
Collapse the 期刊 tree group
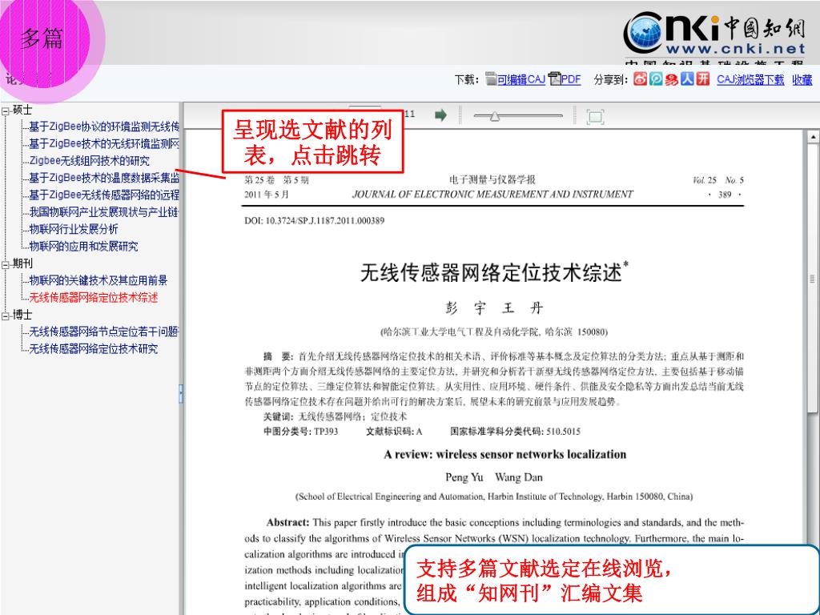[6, 264]
